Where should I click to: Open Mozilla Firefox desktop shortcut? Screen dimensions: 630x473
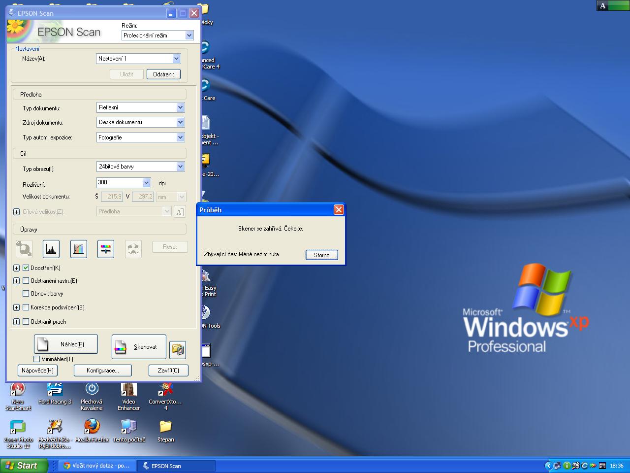pos(92,427)
